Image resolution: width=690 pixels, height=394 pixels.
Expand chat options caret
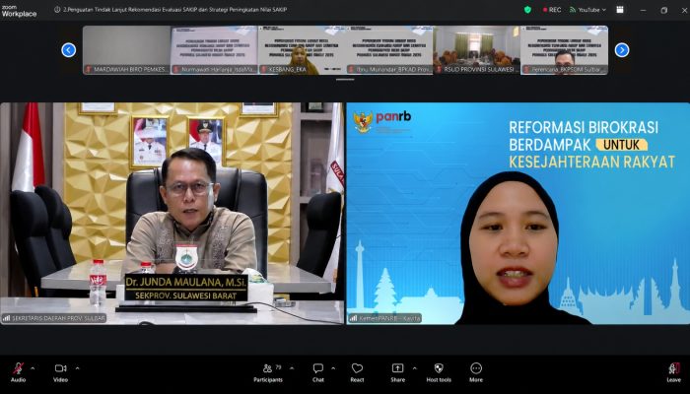tap(333, 368)
